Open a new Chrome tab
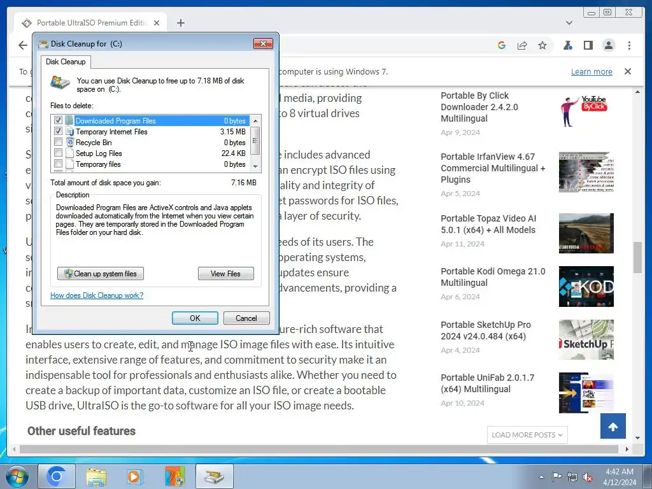The height and width of the screenshot is (489, 652). (180, 23)
